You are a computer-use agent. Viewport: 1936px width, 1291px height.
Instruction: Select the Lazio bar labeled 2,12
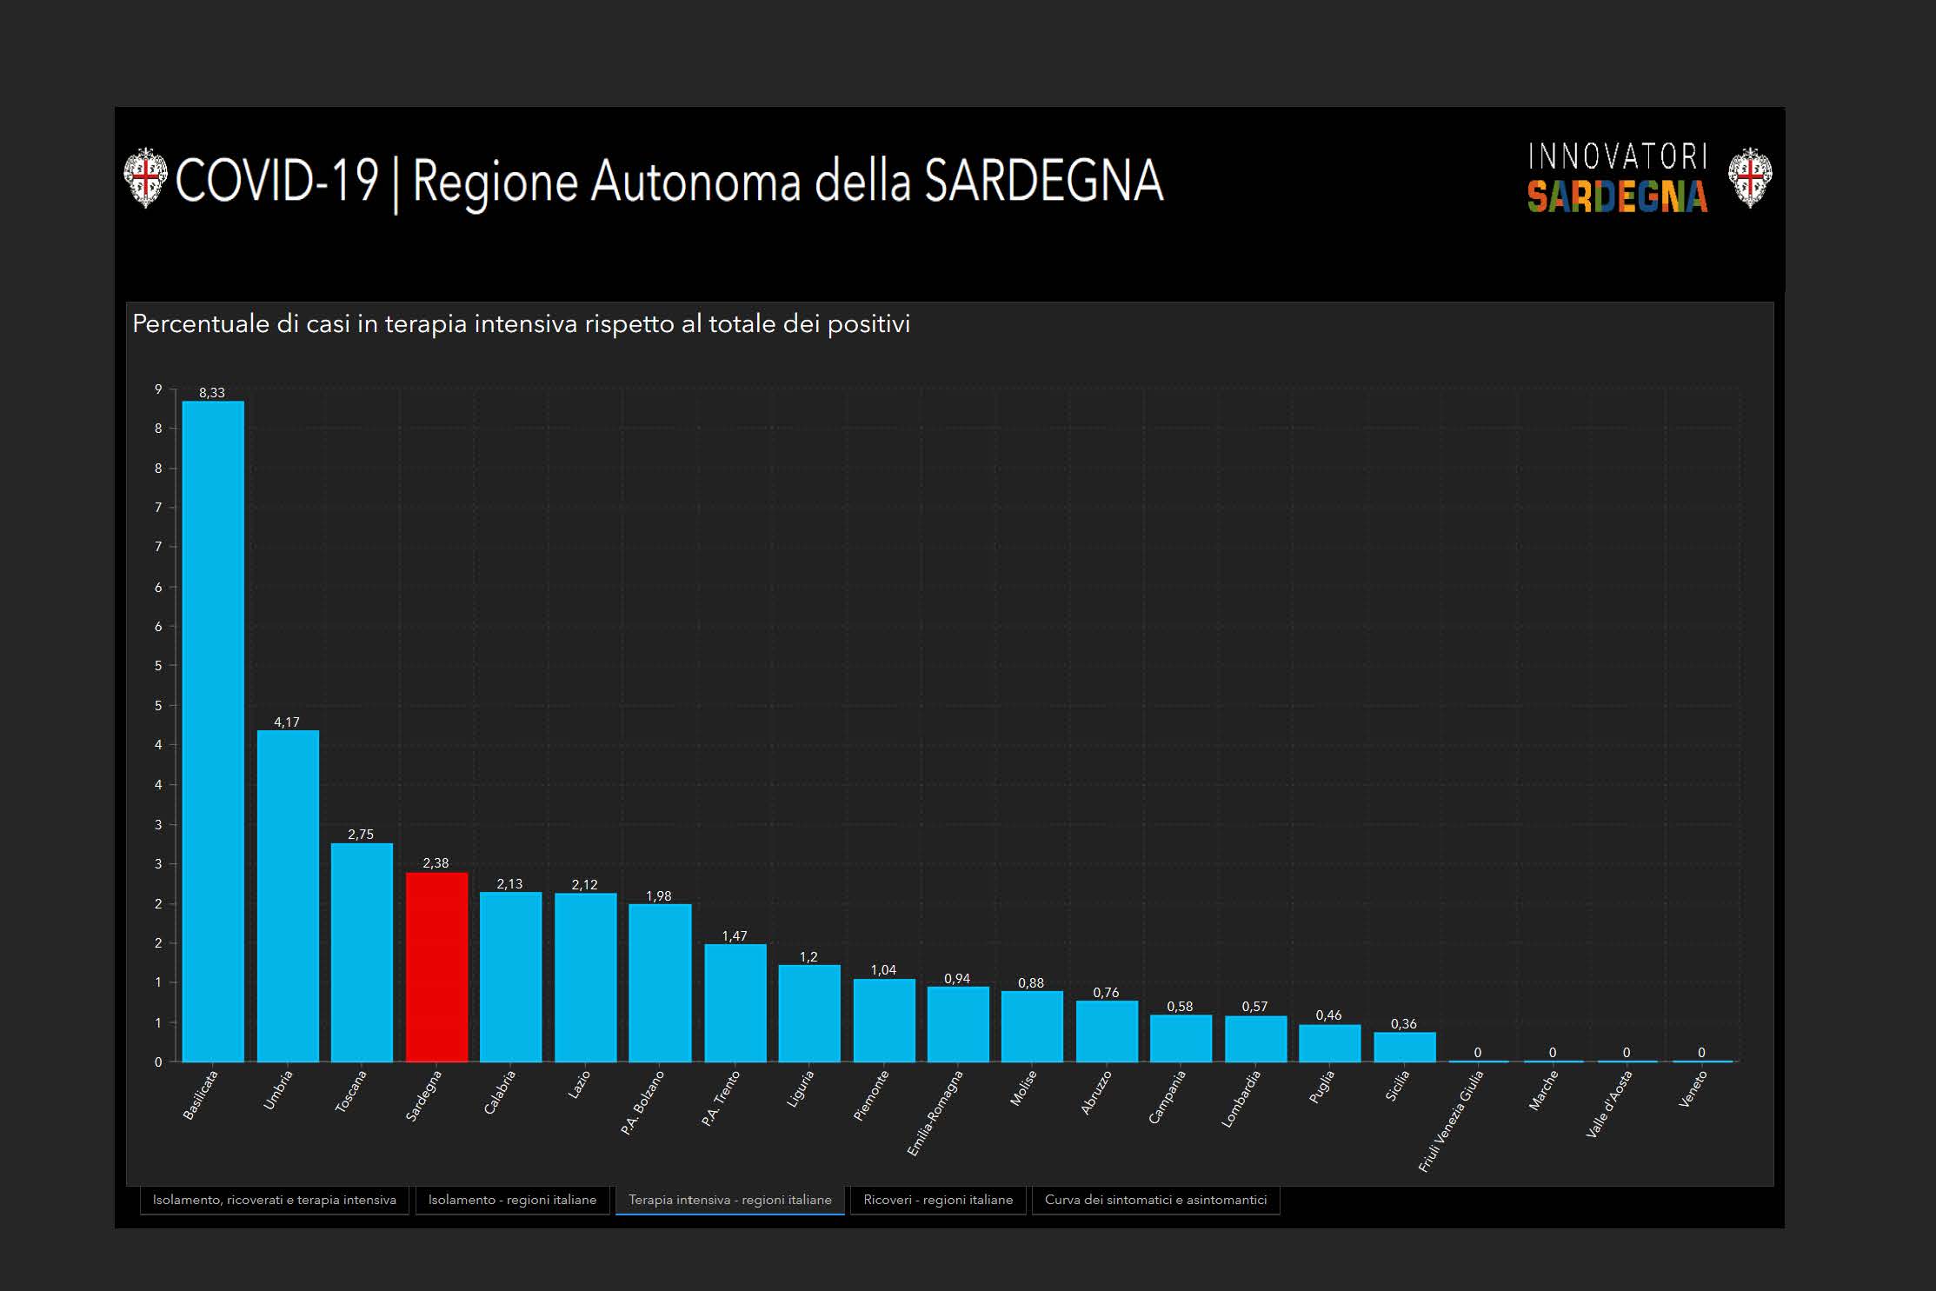(x=585, y=977)
